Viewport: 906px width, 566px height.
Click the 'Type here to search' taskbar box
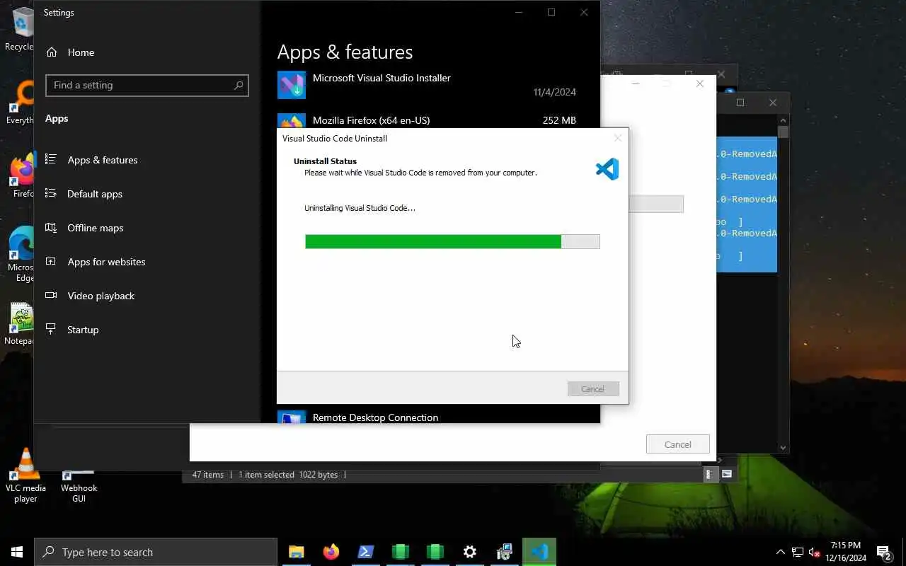[x=156, y=552]
